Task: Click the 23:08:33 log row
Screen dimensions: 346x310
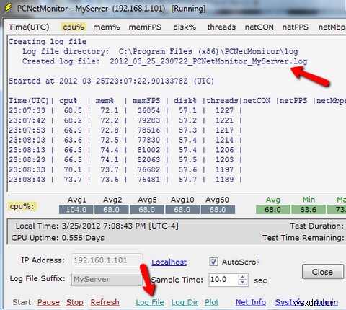Action: tap(125, 169)
